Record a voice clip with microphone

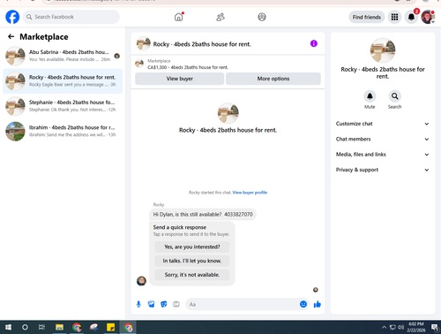point(138,304)
